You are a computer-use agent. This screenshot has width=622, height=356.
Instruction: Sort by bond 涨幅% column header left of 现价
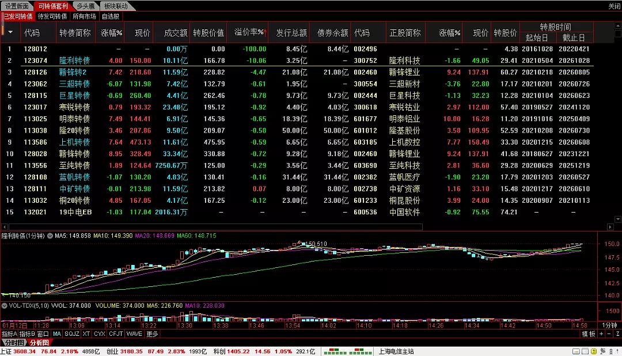point(111,32)
